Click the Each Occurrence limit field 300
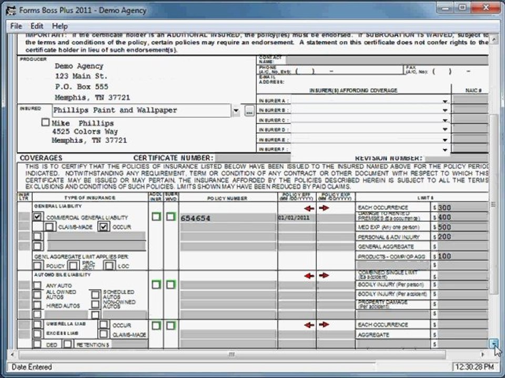This screenshot has height=378, width=505. [x=463, y=208]
